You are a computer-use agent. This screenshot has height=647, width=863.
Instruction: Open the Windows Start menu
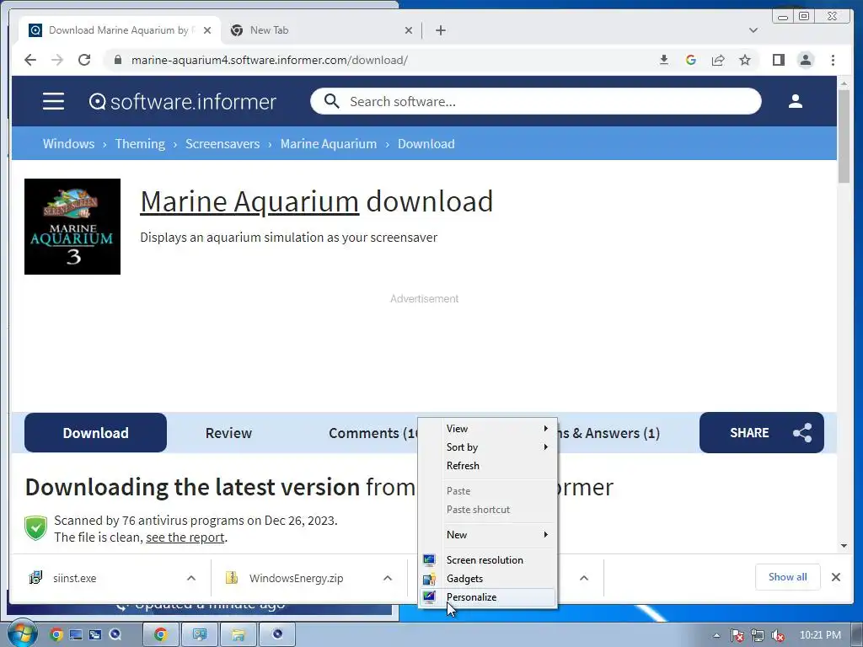click(x=22, y=634)
